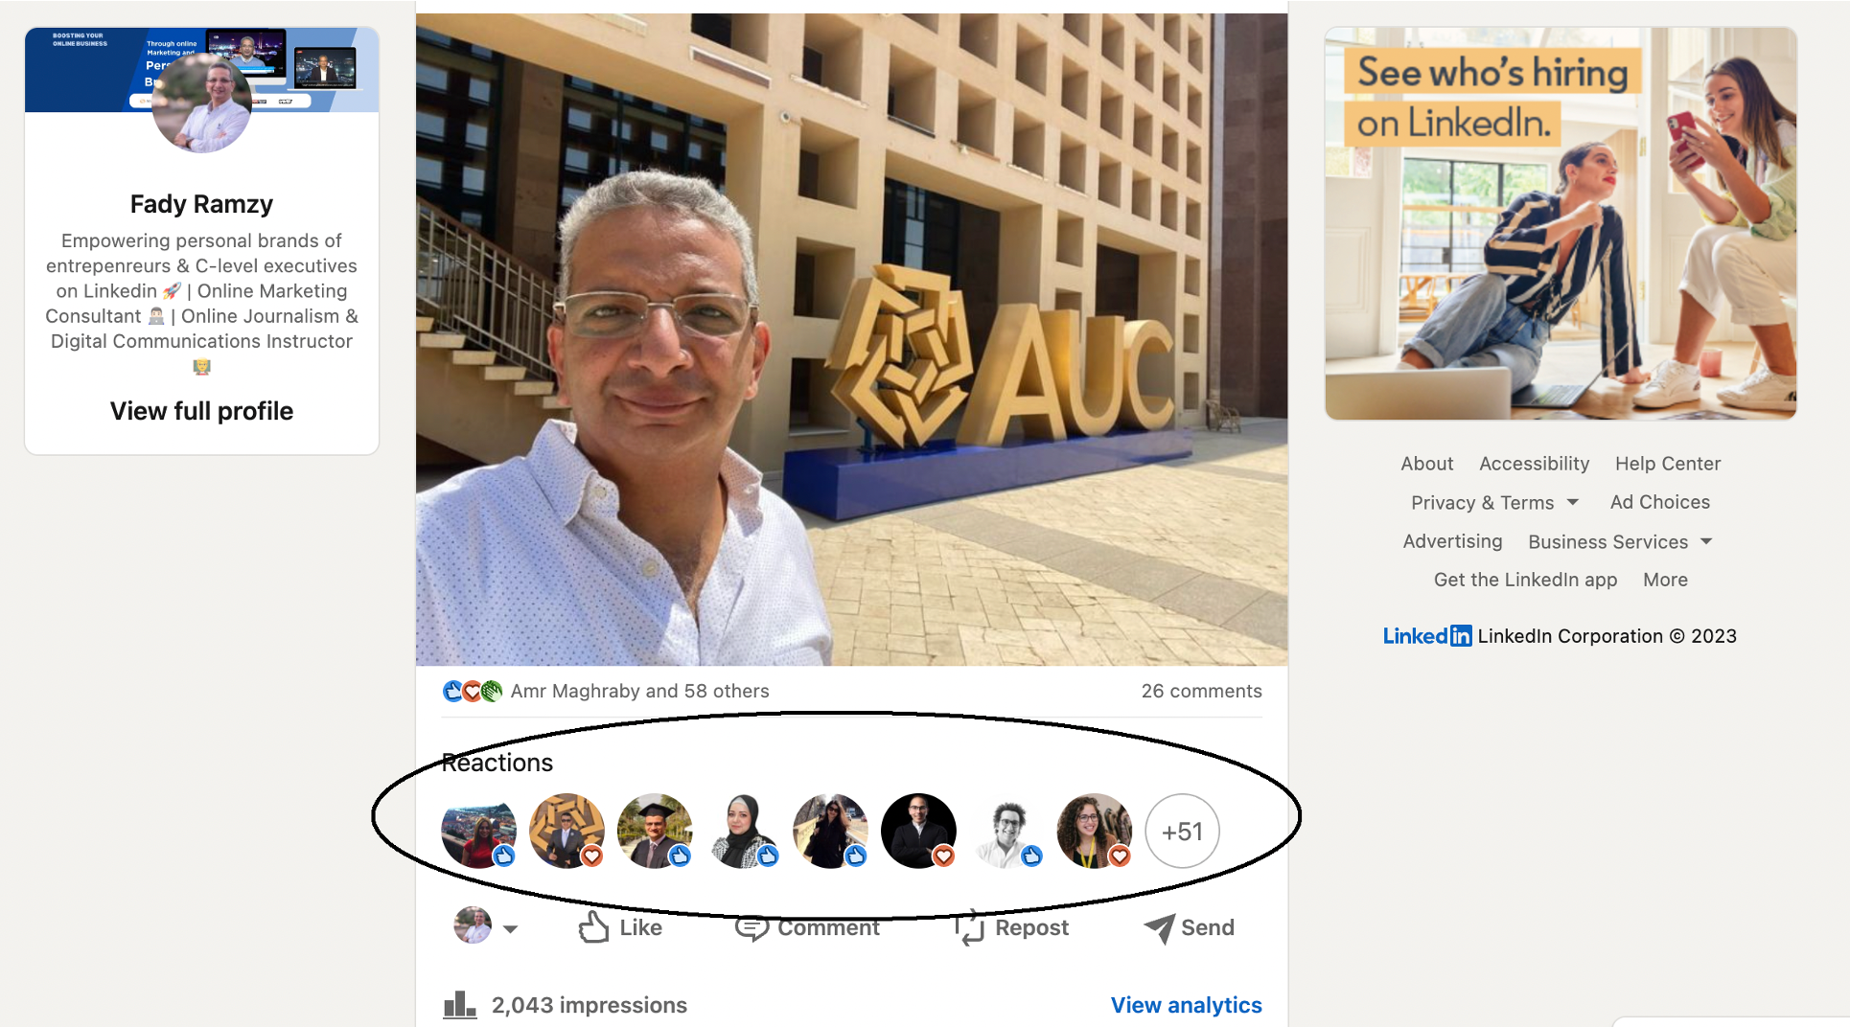Open the See who's hiring ad
Image resolution: width=1850 pixels, height=1027 pixels.
[1561, 223]
